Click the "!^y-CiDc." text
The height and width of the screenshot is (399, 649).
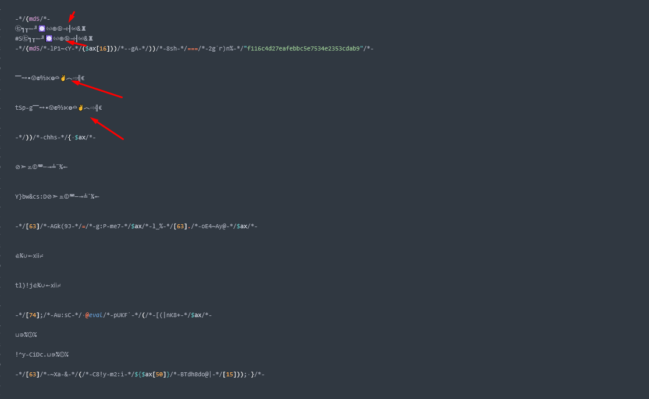31,354
